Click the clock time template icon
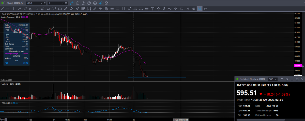Screen dimensions: 305x121 (66, 3)
